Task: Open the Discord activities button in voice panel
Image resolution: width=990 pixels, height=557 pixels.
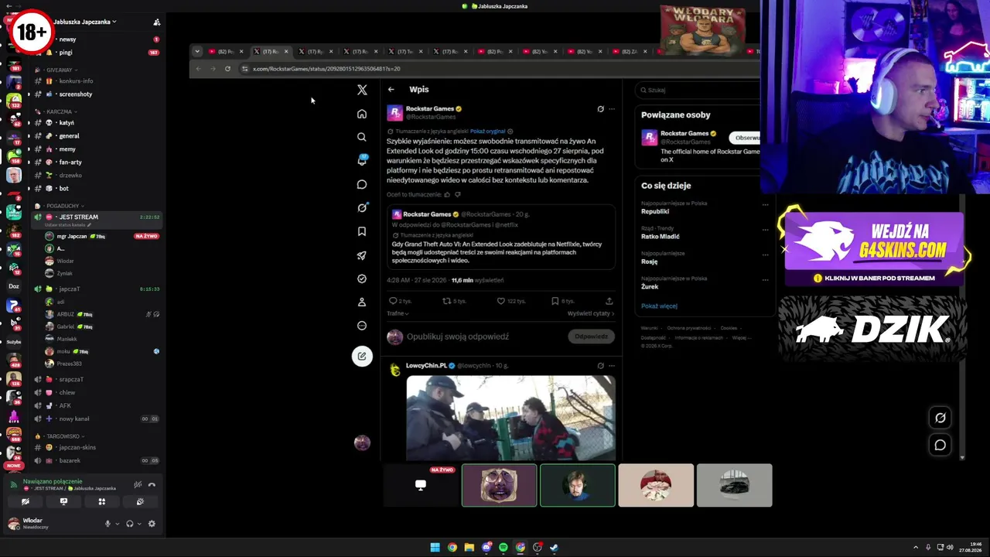Action: tap(101, 501)
